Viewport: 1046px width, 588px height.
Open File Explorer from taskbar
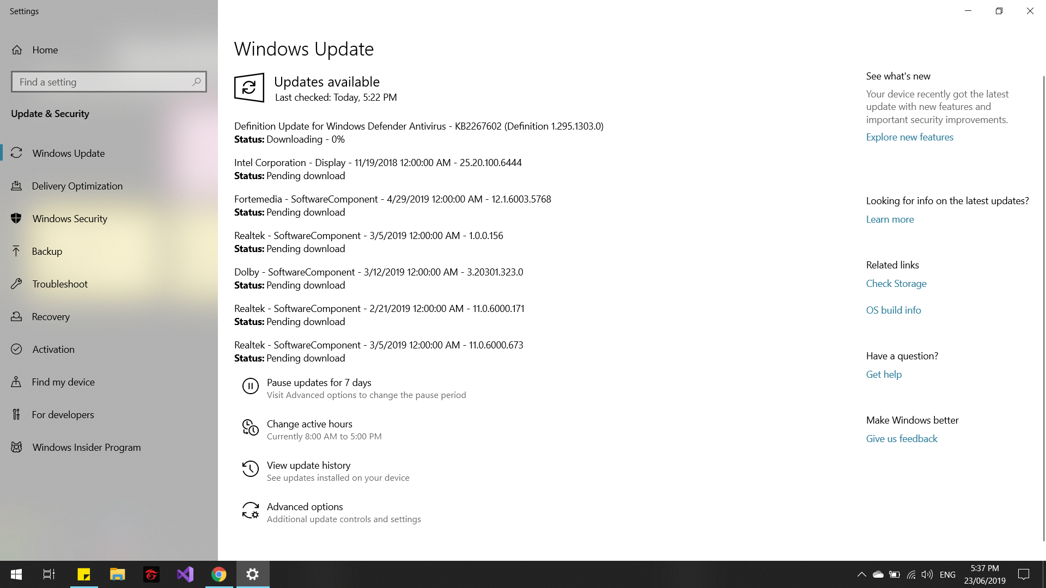tap(118, 574)
